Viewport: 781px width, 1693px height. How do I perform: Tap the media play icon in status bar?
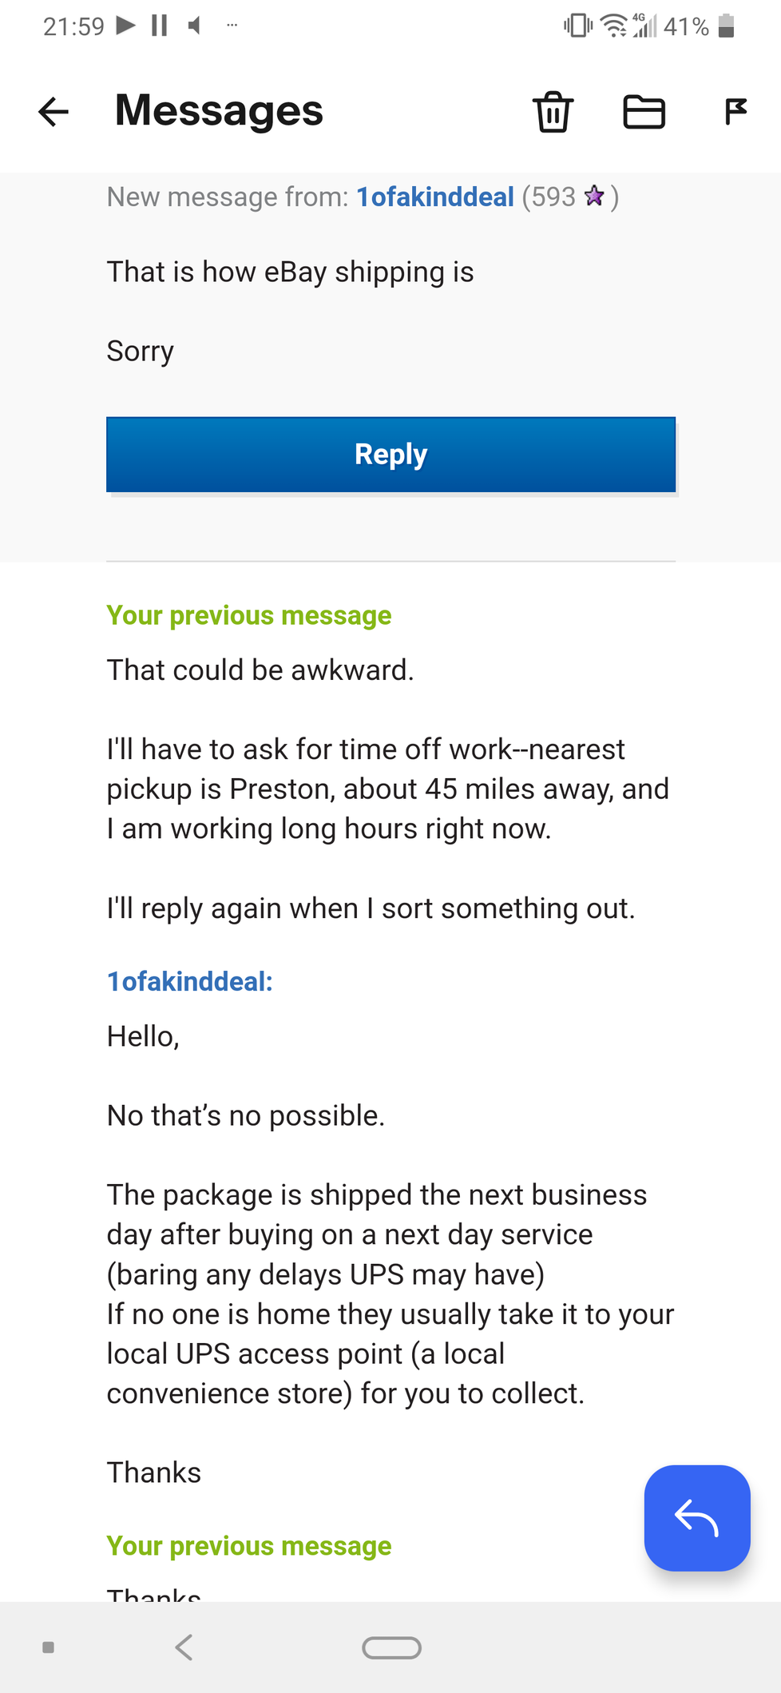click(x=125, y=26)
